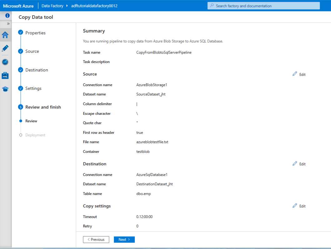Open the Learning center graduation cap icon
The height and width of the screenshot is (249, 331).
pyautogui.click(x=5, y=89)
